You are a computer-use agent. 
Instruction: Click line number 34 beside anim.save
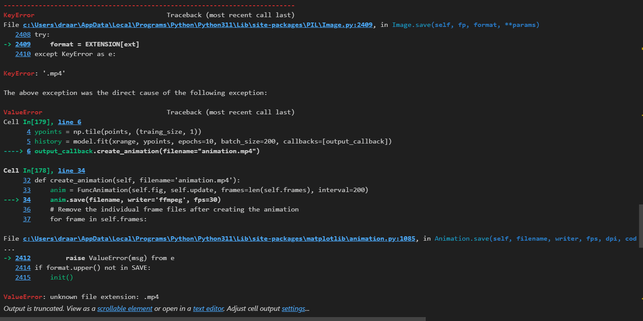tap(27, 199)
